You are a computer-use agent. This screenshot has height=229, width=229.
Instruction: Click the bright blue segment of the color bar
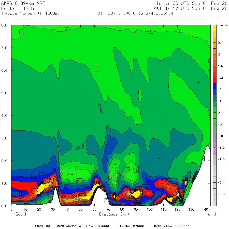point(214,86)
